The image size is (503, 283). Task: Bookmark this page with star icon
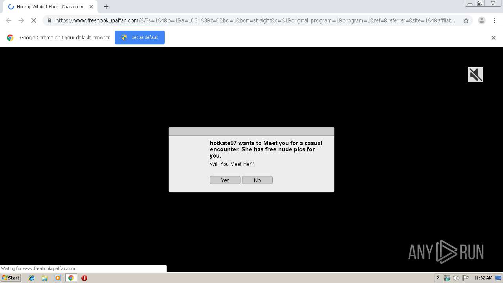click(x=466, y=20)
